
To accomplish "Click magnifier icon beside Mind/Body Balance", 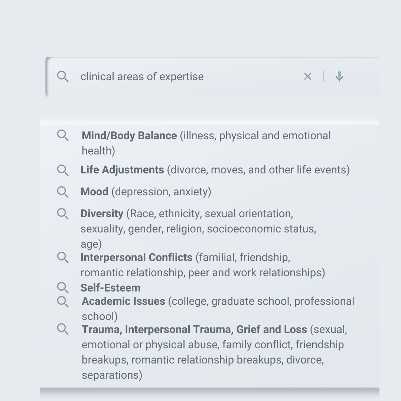I will pyautogui.click(x=63, y=136).
